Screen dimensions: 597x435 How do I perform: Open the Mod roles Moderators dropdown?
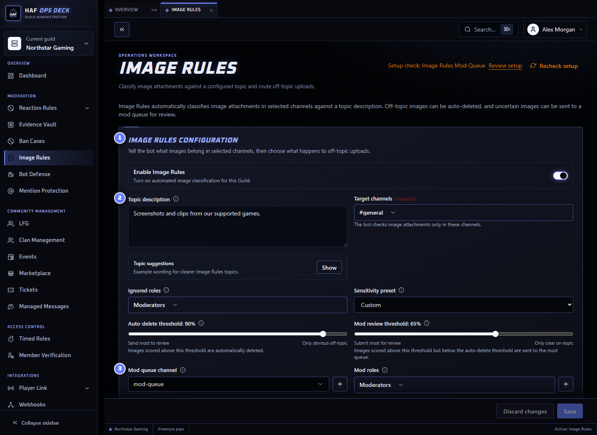coord(454,385)
